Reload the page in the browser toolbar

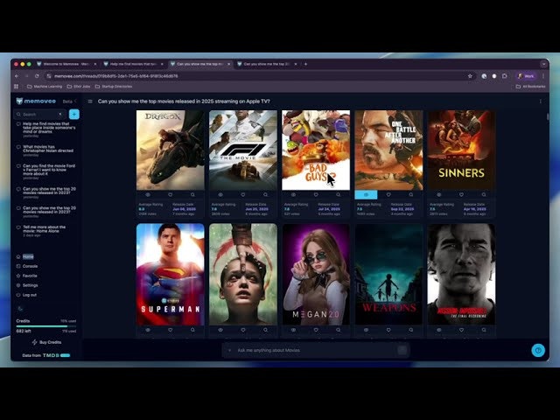[37, 76]
